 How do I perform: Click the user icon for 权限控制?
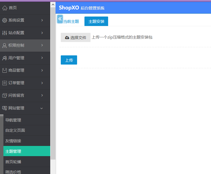tap(4, 45)
